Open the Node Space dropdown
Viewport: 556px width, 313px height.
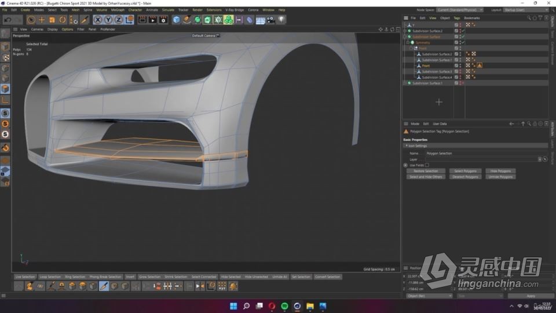(460, 10)
